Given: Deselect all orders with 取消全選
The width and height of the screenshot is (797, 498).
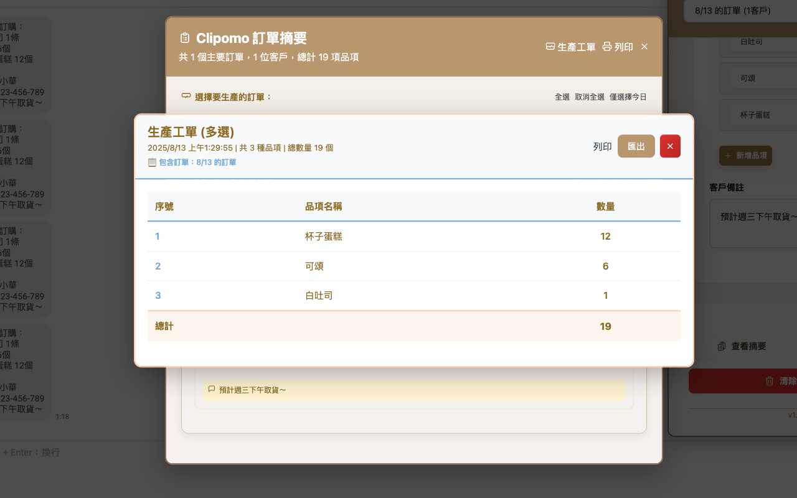Looking at the screenshot, I should point(589,97).
